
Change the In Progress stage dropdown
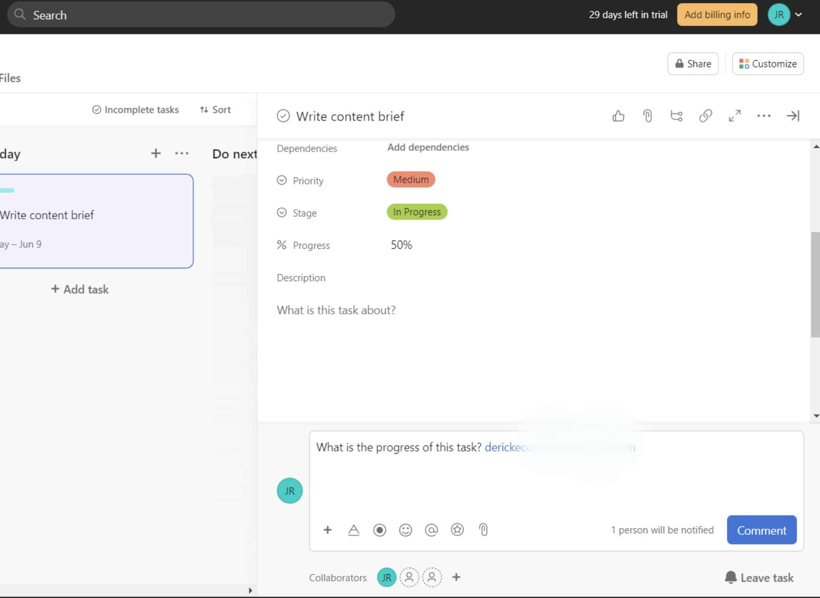[417, 212]
